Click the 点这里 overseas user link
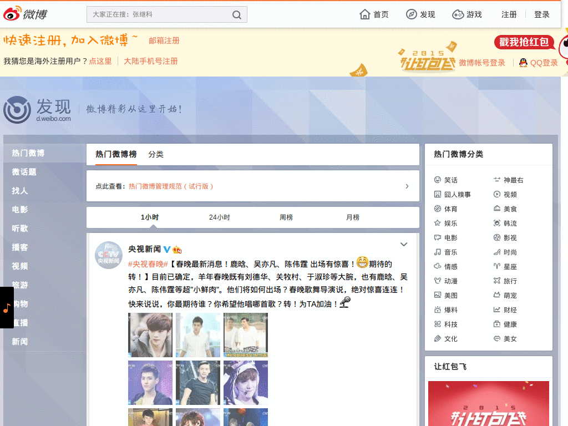The width and height of the screenshot is (568, 426). [100, 61]
